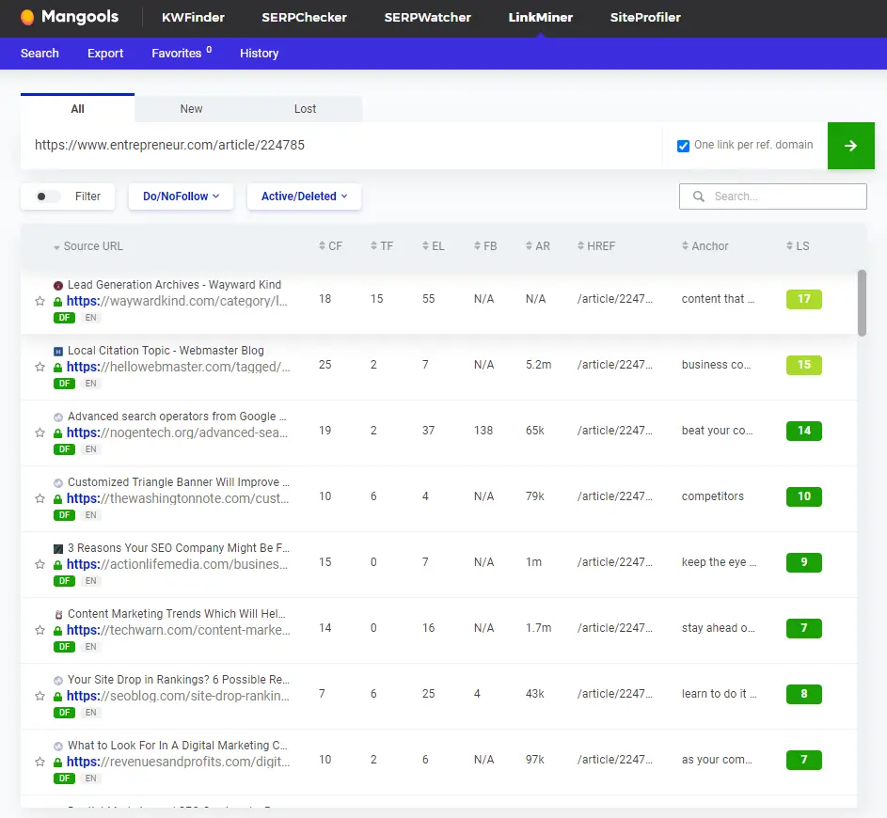Click the green arrow submit button

[851, 146]
